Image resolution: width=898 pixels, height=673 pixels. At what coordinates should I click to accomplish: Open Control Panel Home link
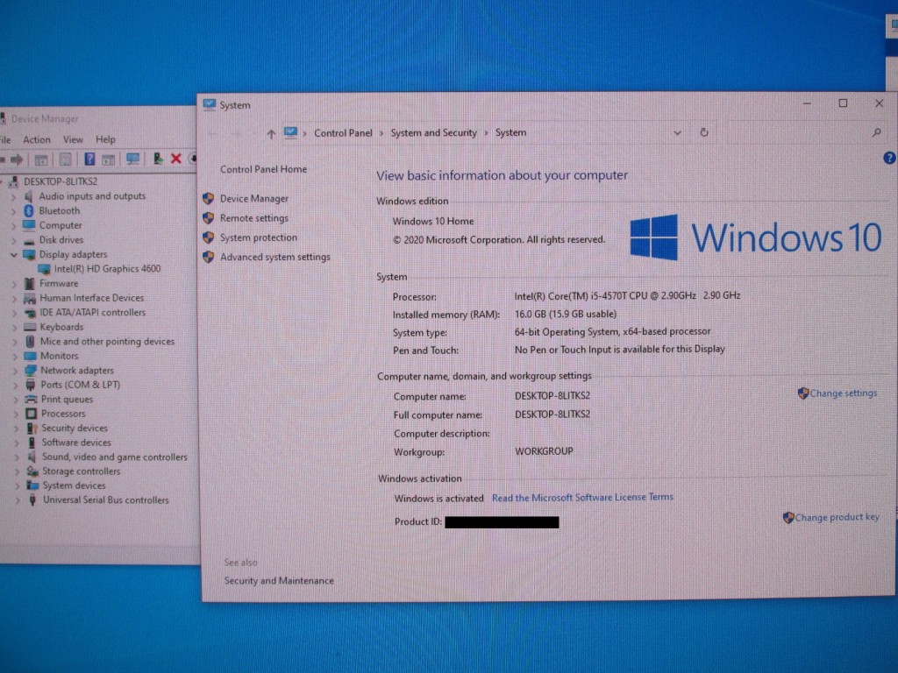263,169
